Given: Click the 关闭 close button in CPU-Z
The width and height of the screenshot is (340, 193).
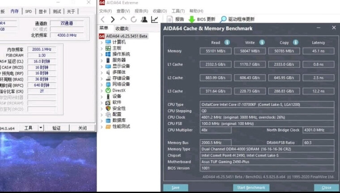Looking at the screenshot, I should 82,128.
